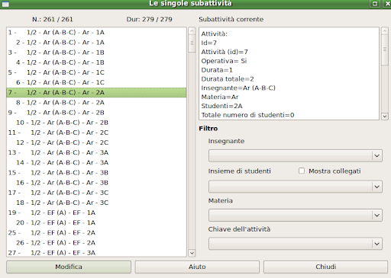Click the activities list scroll-up arrow
391x278 pixels.
(192, 31)
